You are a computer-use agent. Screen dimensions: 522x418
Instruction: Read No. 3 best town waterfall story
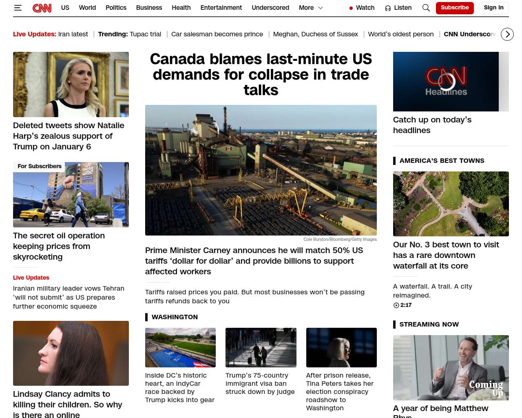[x=446, y=255]
